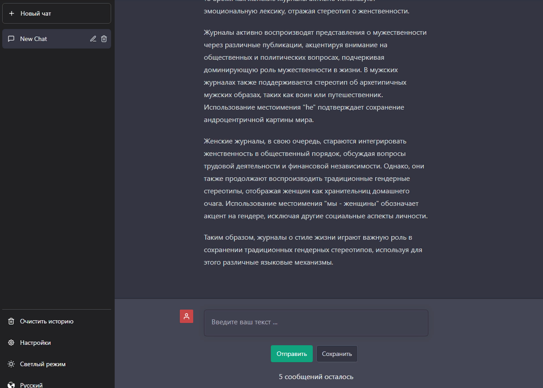Choose Очистить историю in the sidebar
This screenshot has height=388, width=543.
pos(46,321)
